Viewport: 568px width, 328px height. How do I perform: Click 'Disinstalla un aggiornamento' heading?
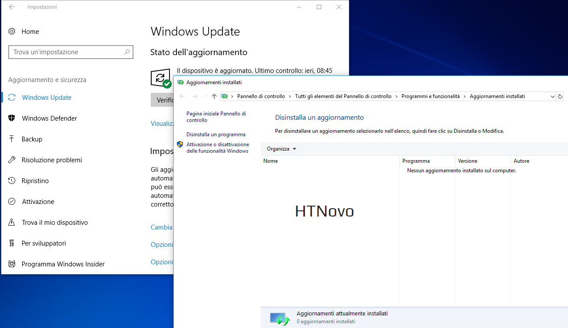pyautogui.click(x=319, y=118)
